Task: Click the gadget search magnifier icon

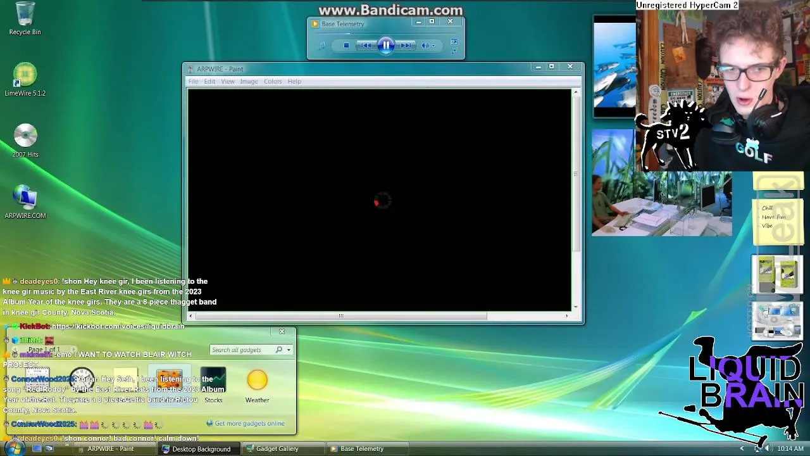Action: pos(278,350)
